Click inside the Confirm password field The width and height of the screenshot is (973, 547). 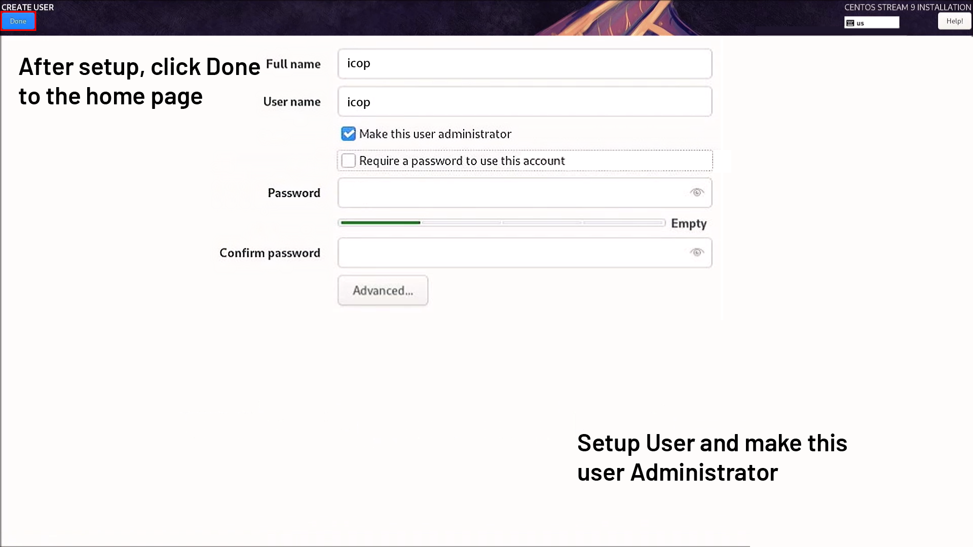coord(512,253)
